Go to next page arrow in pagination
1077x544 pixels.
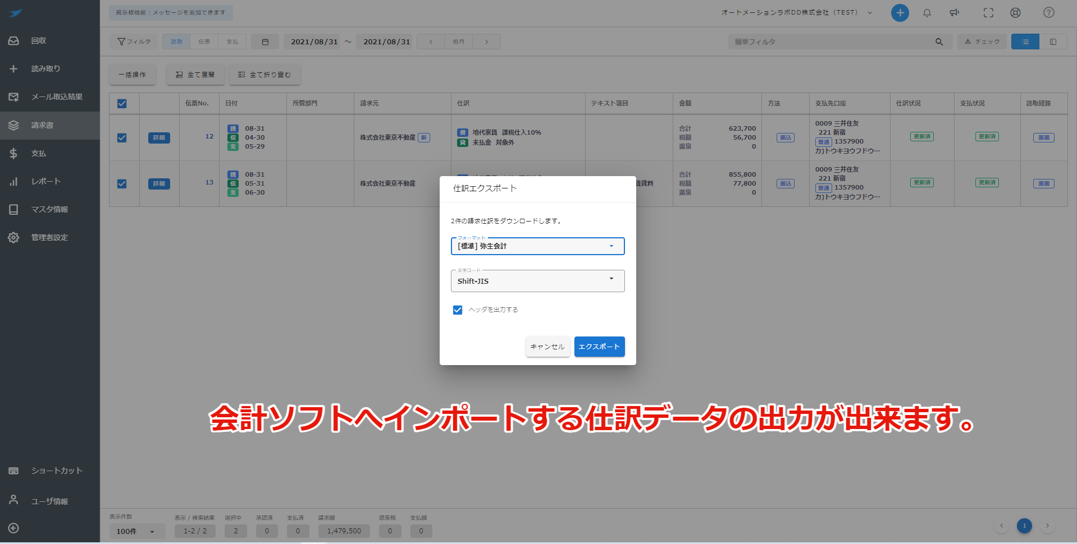(1047, 526)
